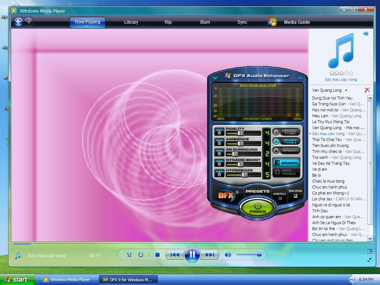380x285 pixels.
Task: Click the Fidelity slider in DFX
Action: [x=243, y=133]
